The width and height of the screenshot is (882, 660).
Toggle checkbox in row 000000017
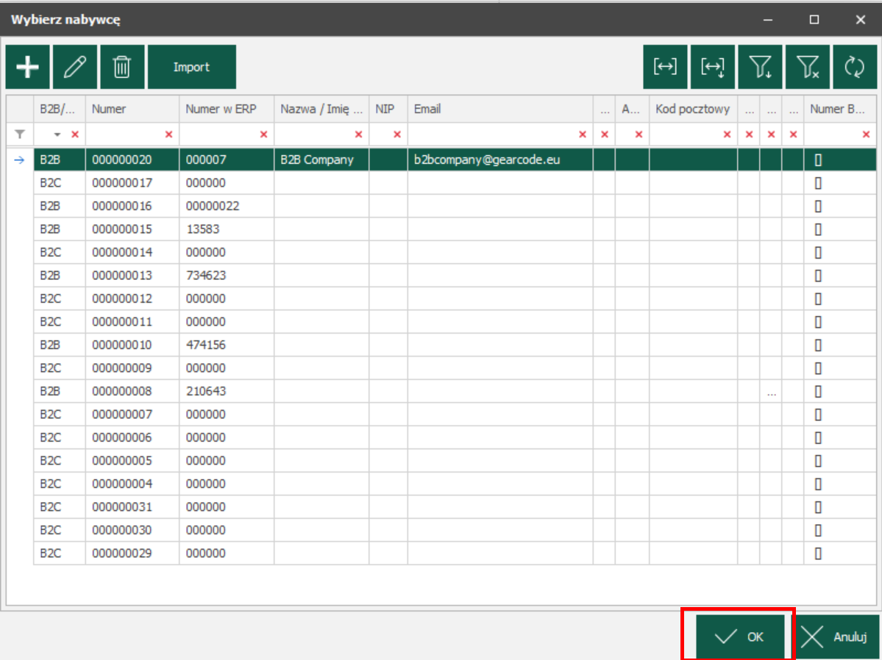click(819, 183)
